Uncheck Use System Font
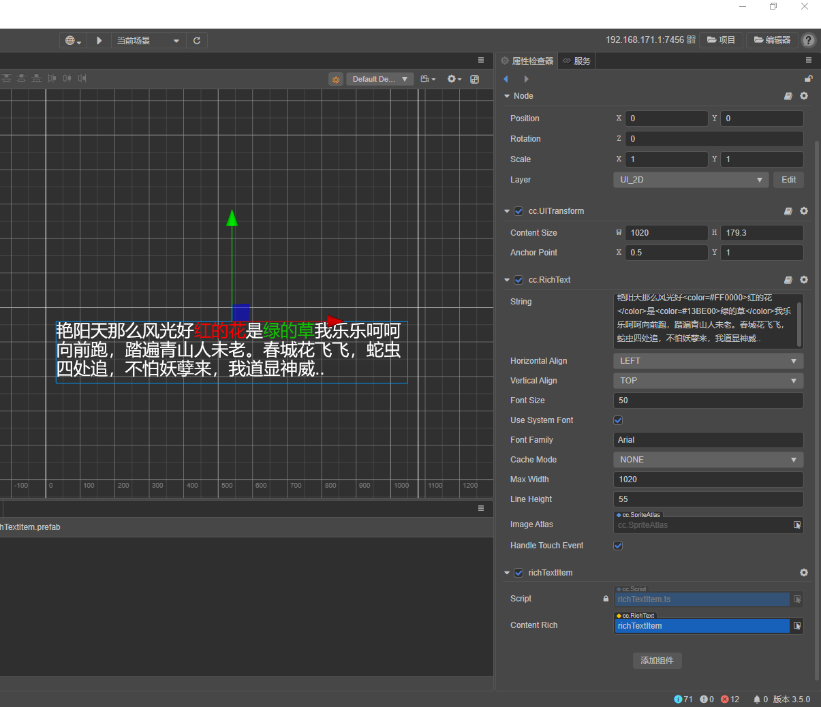Image resolution: width=821 pixels, height=707 pixels. click(618, 420)
